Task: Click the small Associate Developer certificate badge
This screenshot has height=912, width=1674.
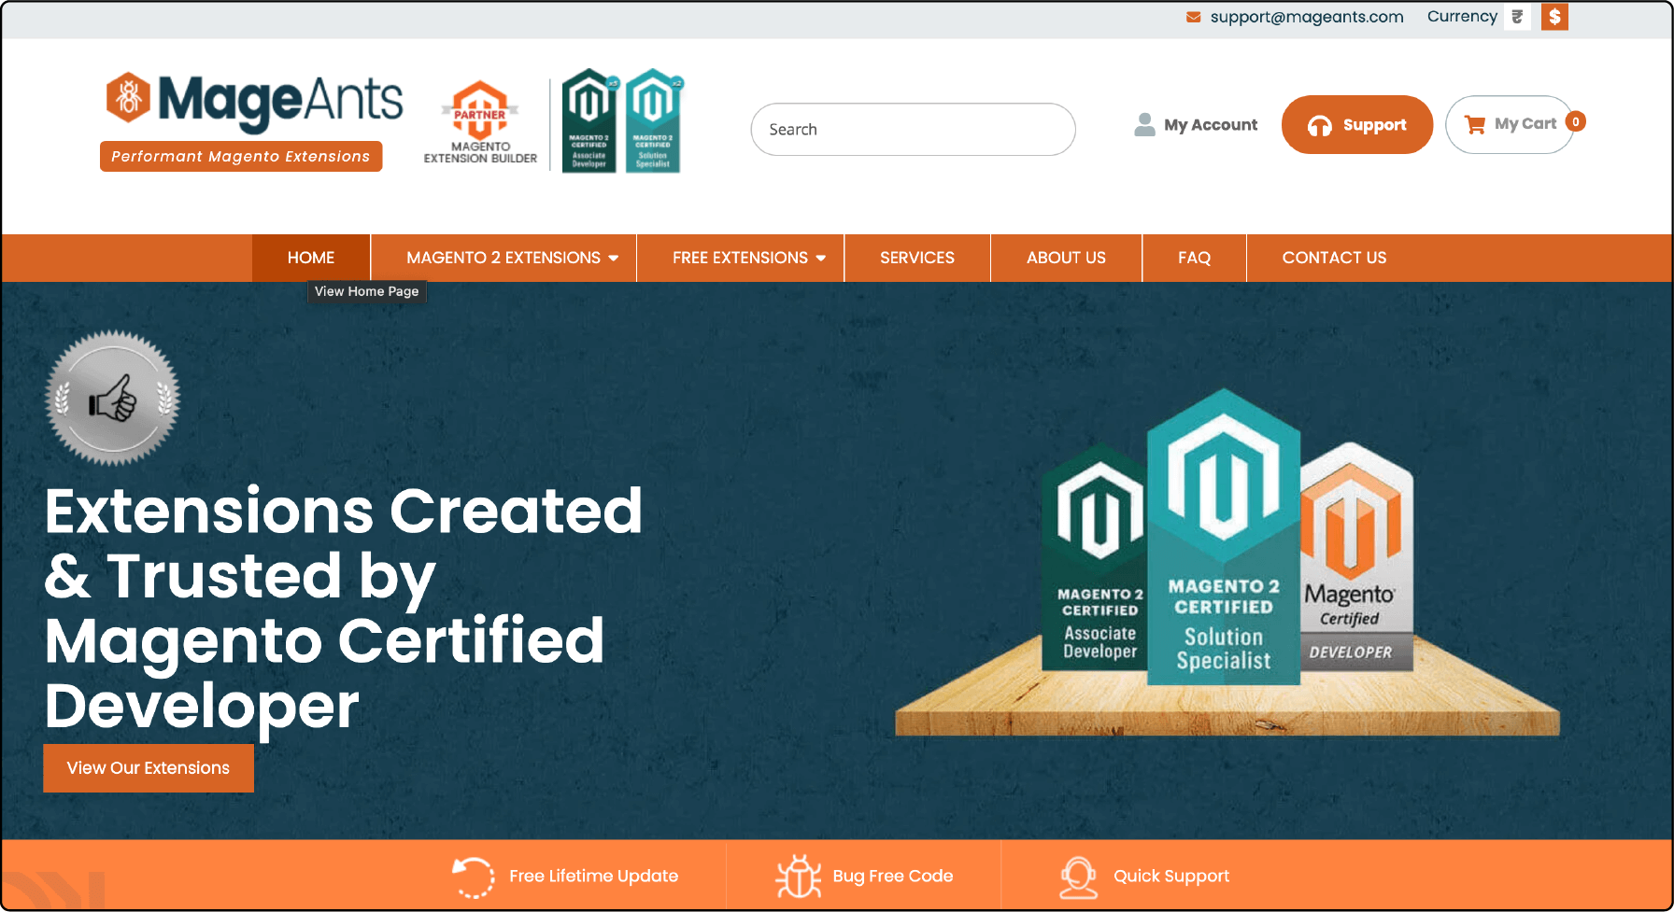Action: [x=589, y=120]
